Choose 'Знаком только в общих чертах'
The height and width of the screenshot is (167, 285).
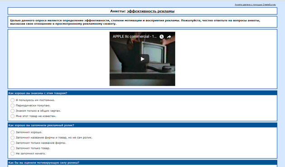coord(12,111)
